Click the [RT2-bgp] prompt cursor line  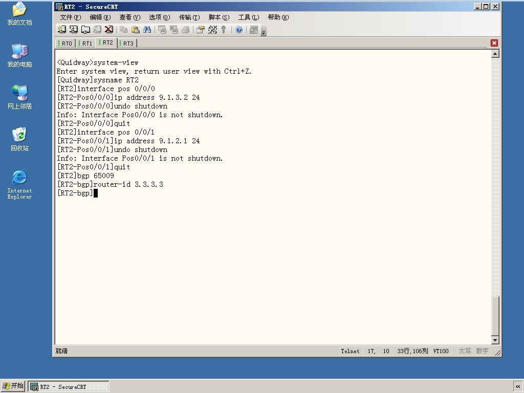coord(78,193)
